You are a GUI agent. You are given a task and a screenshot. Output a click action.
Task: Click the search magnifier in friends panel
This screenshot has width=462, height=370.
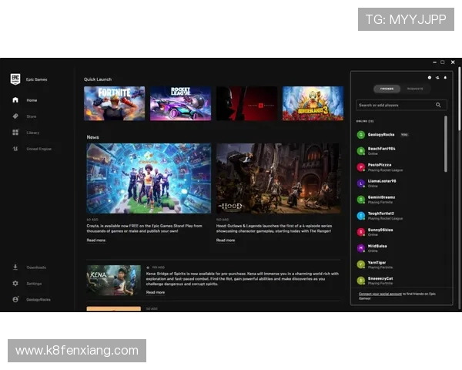[x=439, y=105]
